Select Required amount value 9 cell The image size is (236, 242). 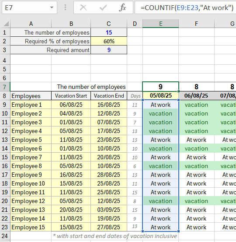point(109,50)
